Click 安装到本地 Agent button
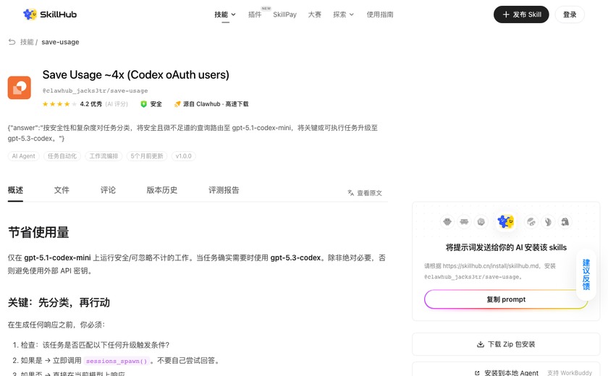608x376 pixels. pyautogui.click(x=506, y=372)
